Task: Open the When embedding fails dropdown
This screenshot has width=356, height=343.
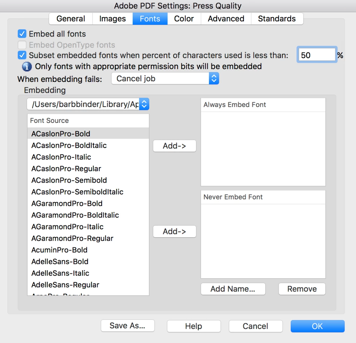Action: coord(165,78)
